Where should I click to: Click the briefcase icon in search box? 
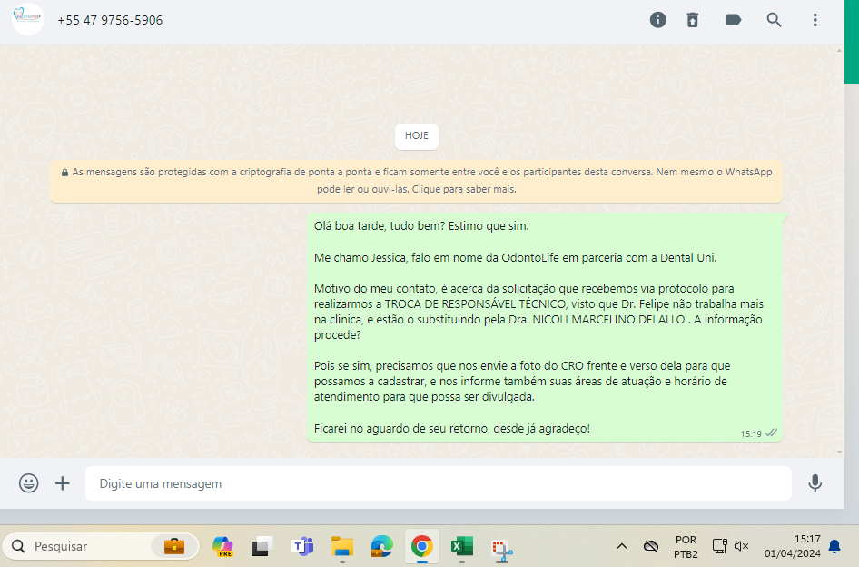pyautogui.click(x=174, y=546)
